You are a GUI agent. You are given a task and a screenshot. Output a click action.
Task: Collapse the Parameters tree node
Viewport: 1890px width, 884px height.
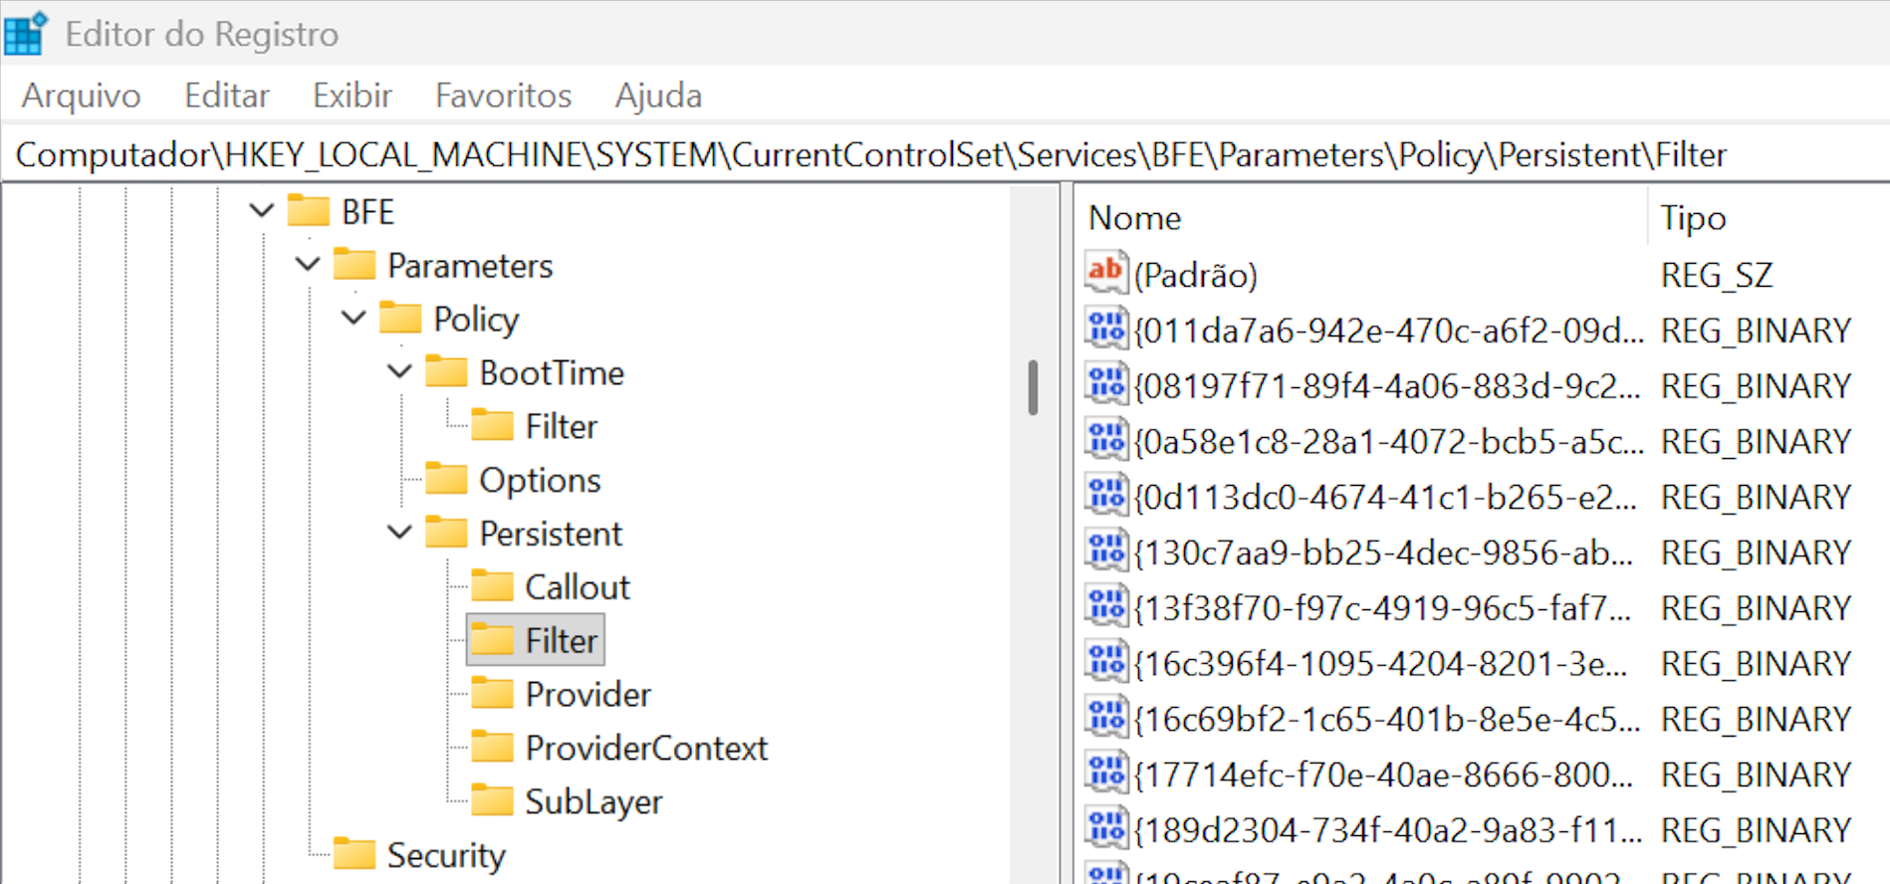pos(308,265)
